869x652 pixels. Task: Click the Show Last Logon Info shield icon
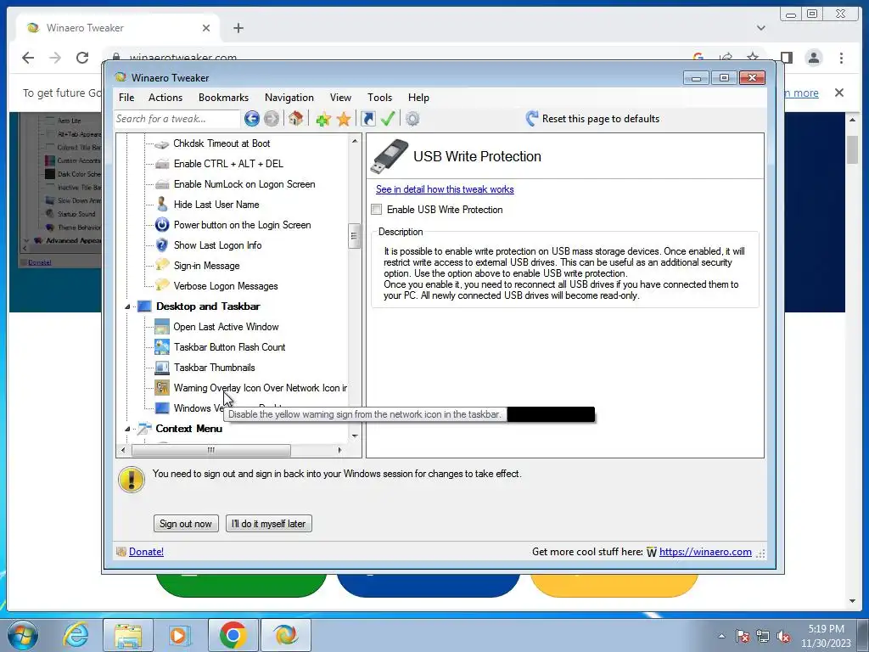click(162, 245)
